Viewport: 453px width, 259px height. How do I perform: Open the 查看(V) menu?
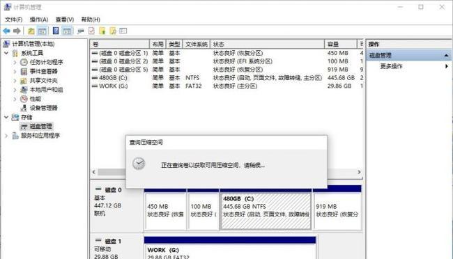point(64,19)
